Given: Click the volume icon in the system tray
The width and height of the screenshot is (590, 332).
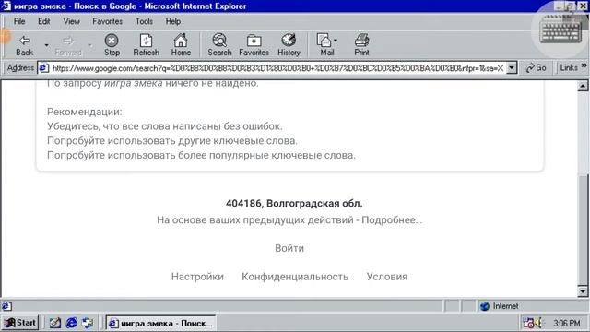Looking at the screenshot, I should 538,323.
